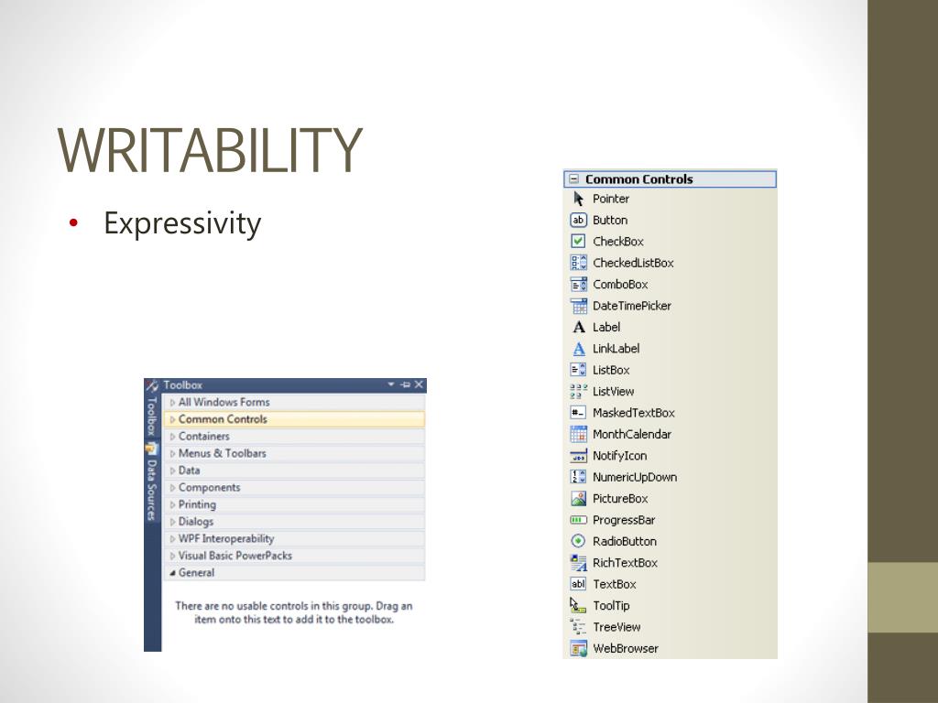Screen dimensions: 938x703
Task: Click the Expressivity bullet text
Action: [182, 224]
